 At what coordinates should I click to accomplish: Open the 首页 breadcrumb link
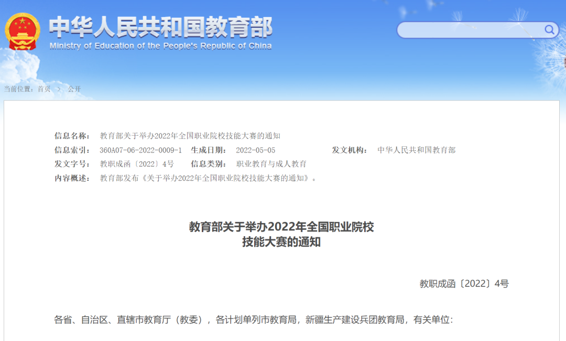tap(44, 89)
